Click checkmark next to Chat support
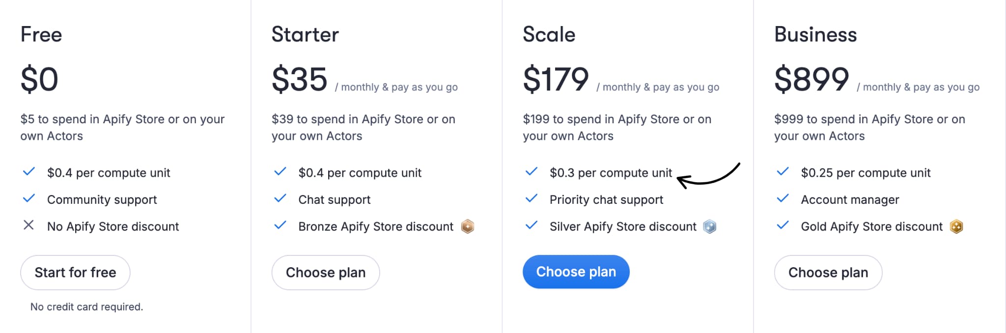The height and width of the screenshot is (333, 1006). [x=280, y=198]
